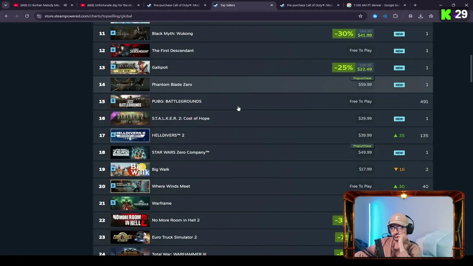Viewport: 473px width, 266px height.
Task: Close the Google Search tab
Action: [405, 5]
